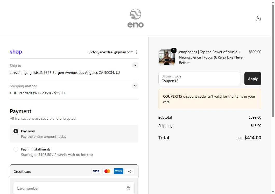Open the account options three-dot menu
The width and height of the screenshot is (275, 194).
[136, 52]
